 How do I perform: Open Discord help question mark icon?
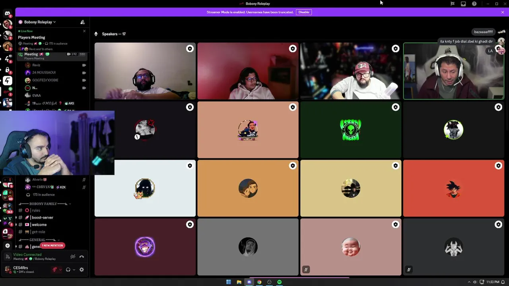[474, 4]
